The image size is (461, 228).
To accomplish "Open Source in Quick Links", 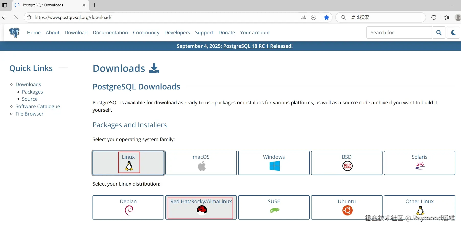I will click(x=30, y=99).
